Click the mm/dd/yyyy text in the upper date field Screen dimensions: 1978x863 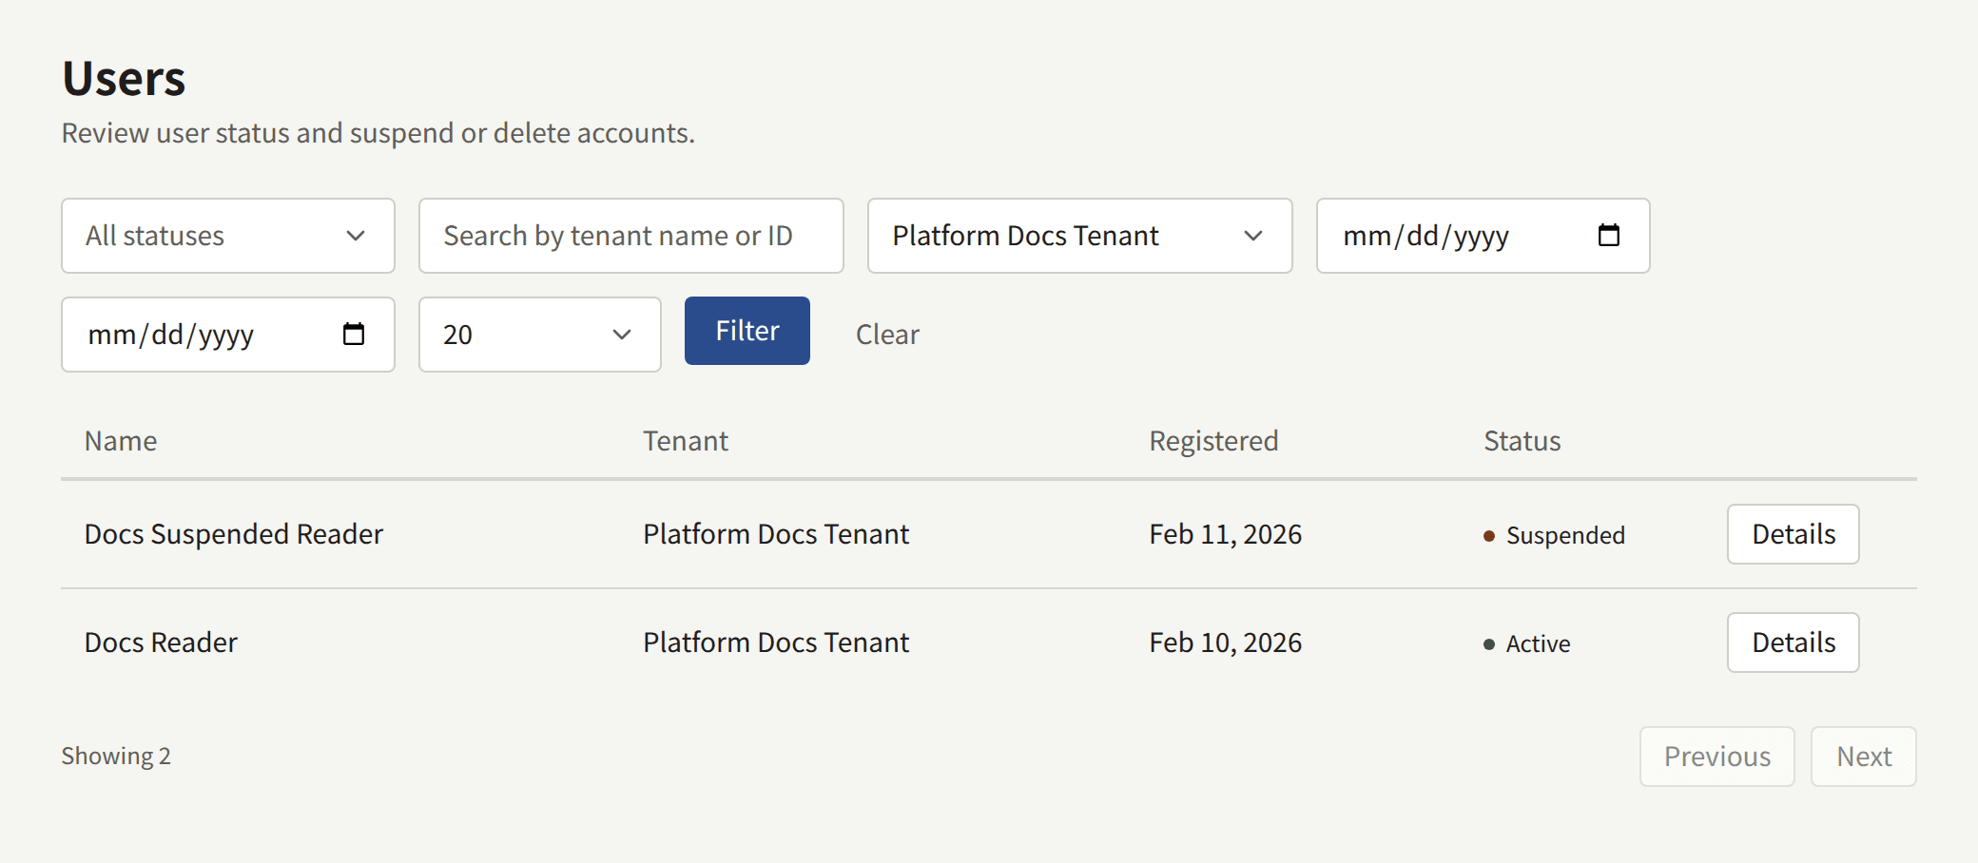1425,236
